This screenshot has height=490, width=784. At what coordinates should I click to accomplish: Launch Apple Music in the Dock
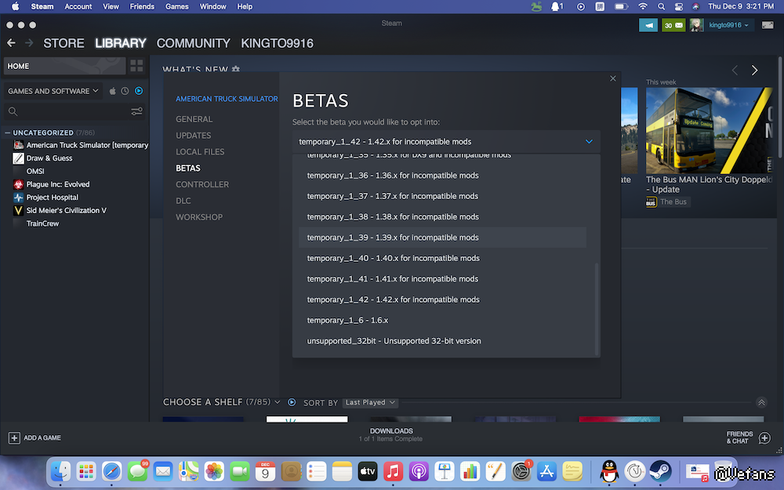(x=393, y=471)
